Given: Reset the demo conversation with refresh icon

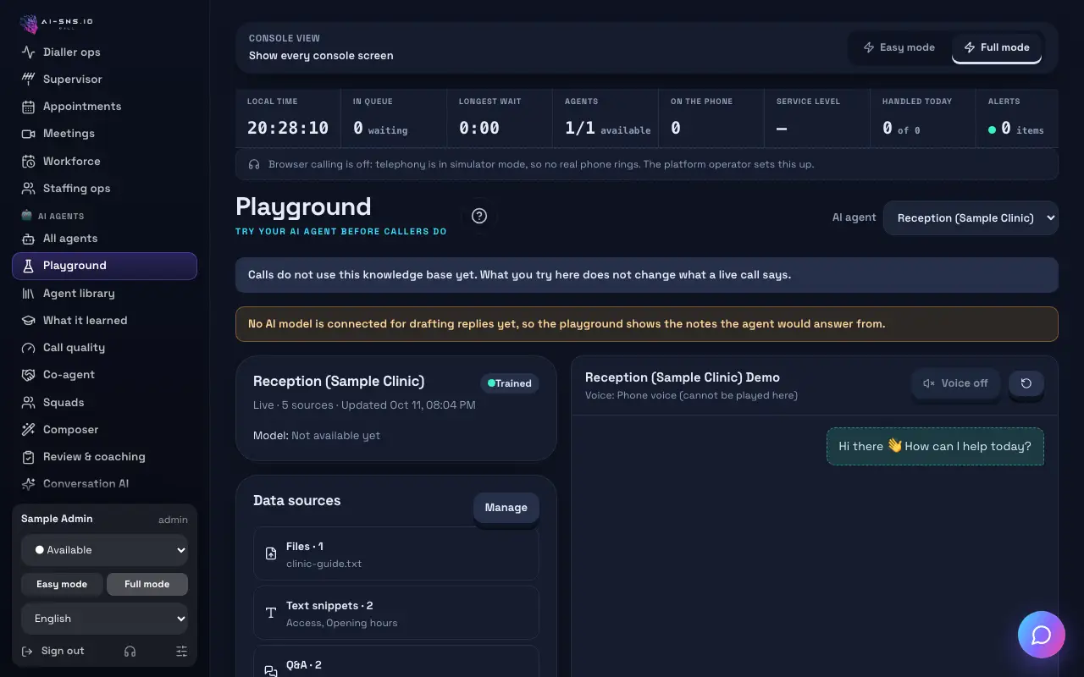Looking at the screenshot, I should 1026,383.
